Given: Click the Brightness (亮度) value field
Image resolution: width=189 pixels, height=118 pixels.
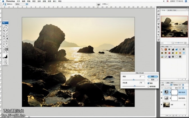Looking at the screenshot, I should point(142,76).
